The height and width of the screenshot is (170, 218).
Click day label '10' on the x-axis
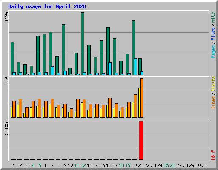[x=70, y=165]
